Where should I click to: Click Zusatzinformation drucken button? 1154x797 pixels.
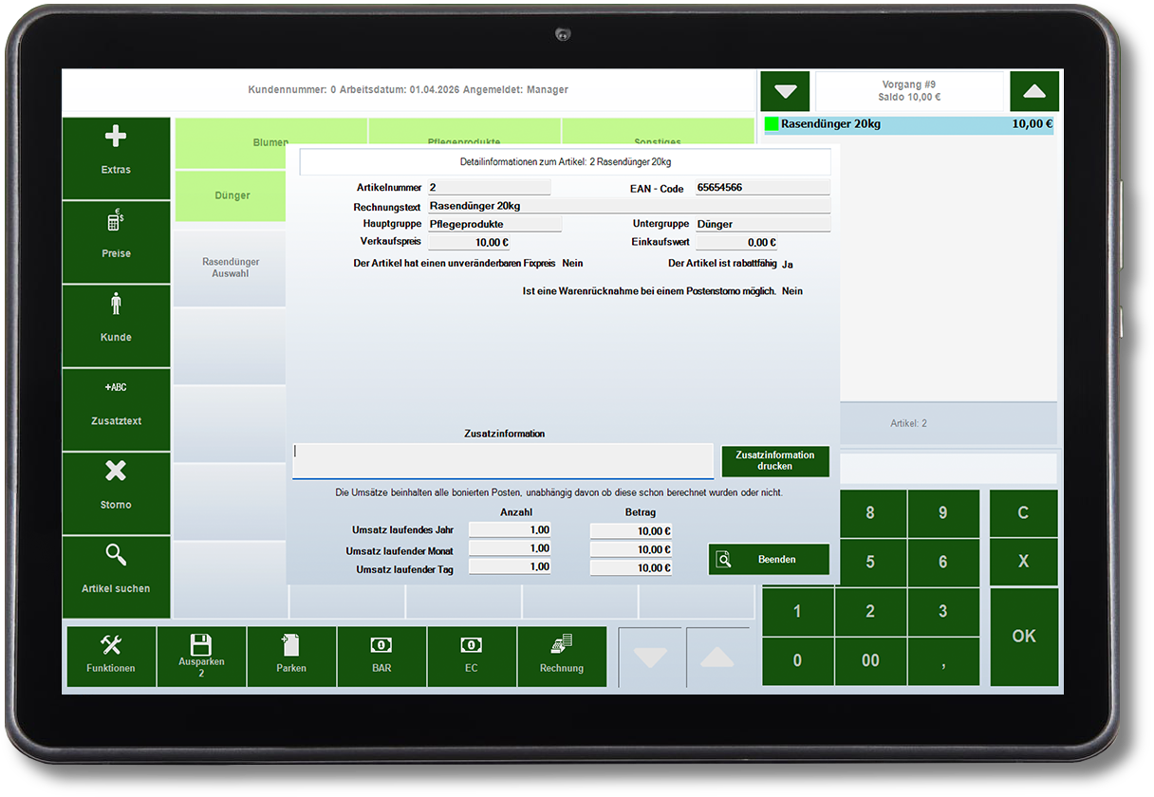[774, 461]
